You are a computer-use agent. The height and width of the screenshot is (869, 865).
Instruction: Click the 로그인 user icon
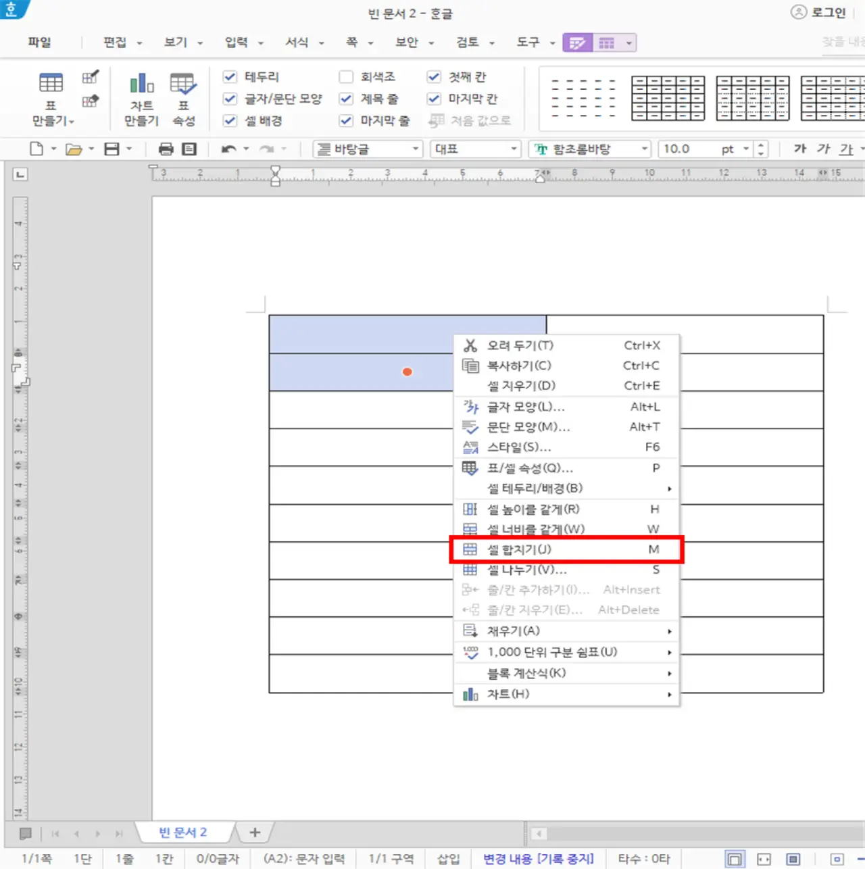coord(799,12)
